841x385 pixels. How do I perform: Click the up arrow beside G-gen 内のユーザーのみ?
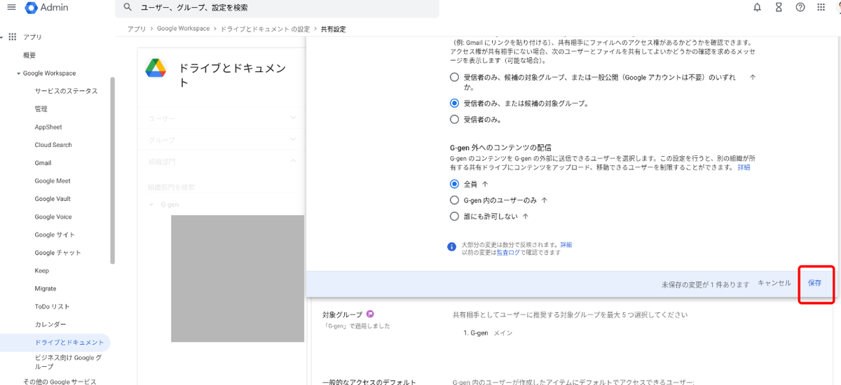click(x=545, y=200)
